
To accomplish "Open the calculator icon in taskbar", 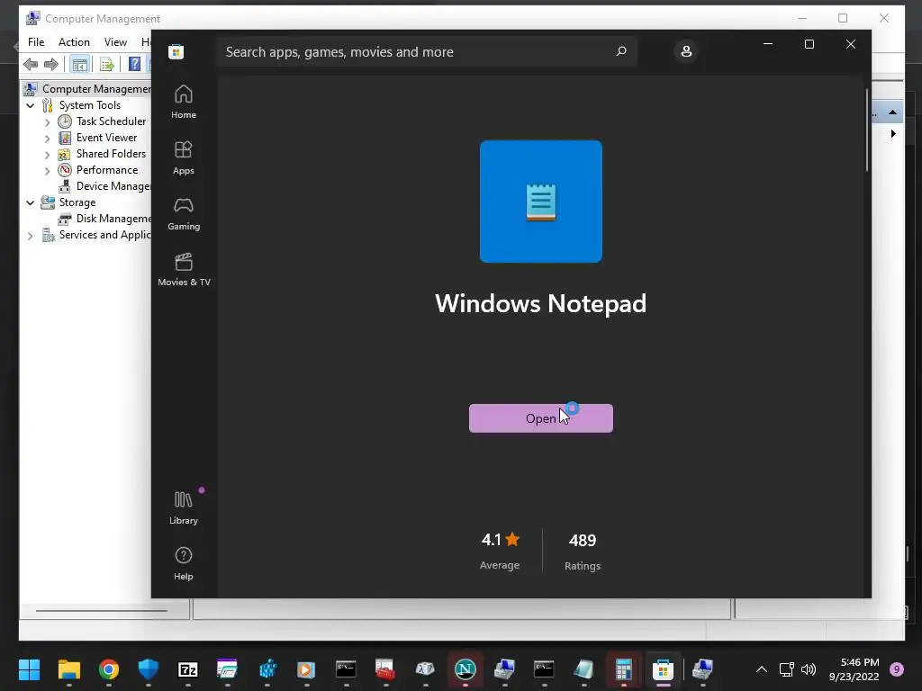I will coord(623,669).
